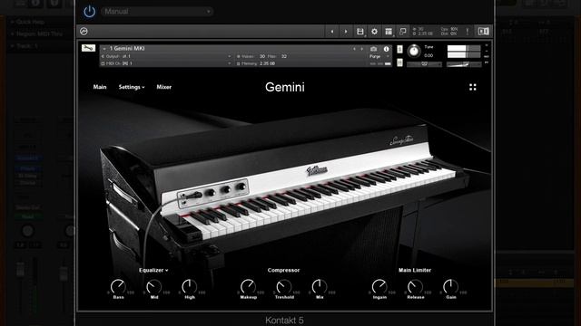This screenshot has width=581, height=326.
Task: Go to next preset with right arrow
Action: click(346, 32)
